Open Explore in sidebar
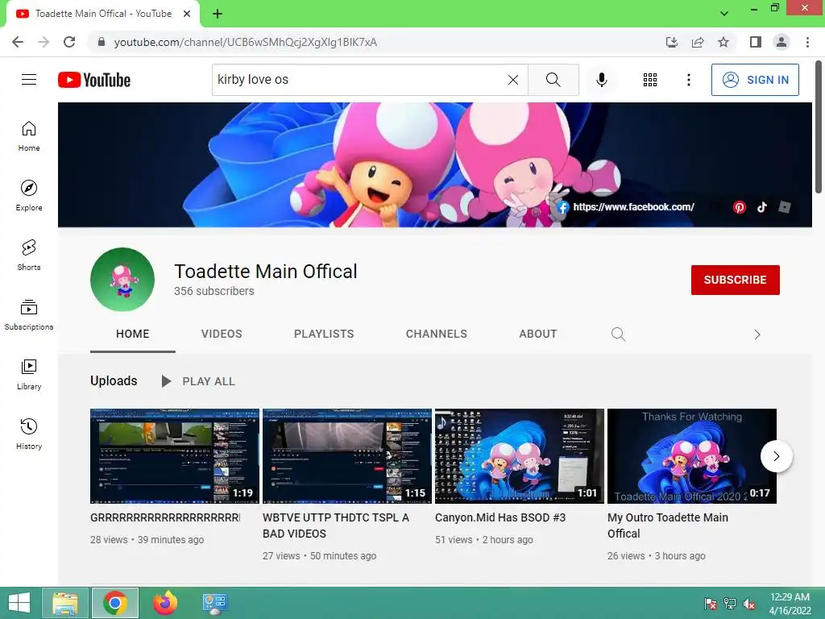Viewport: 825px width, 619px height. pos(29,195)
